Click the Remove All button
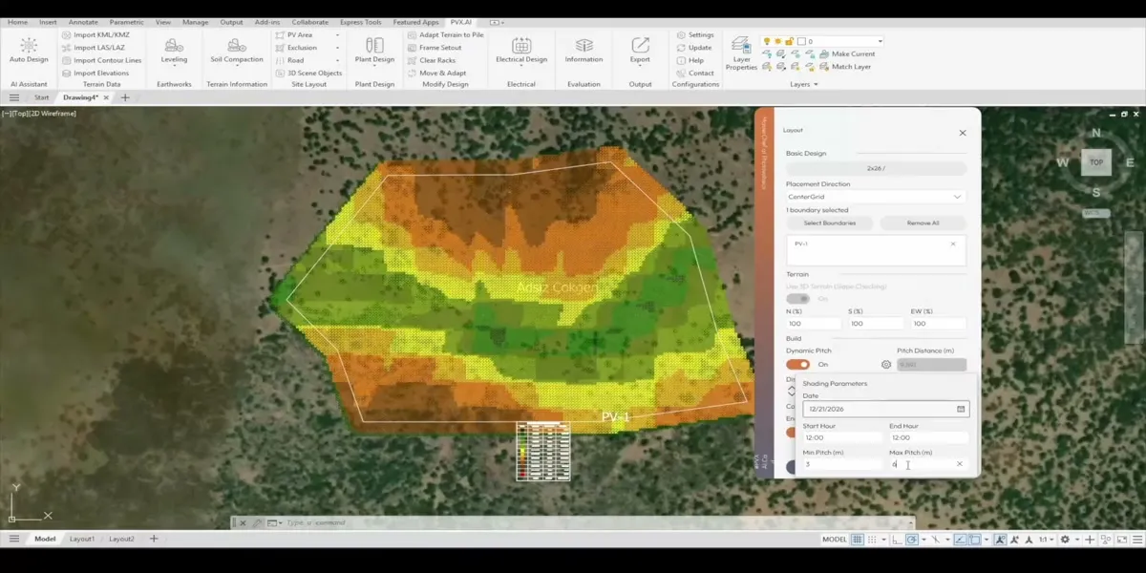The image size is (1146, 573). [923, 223]
